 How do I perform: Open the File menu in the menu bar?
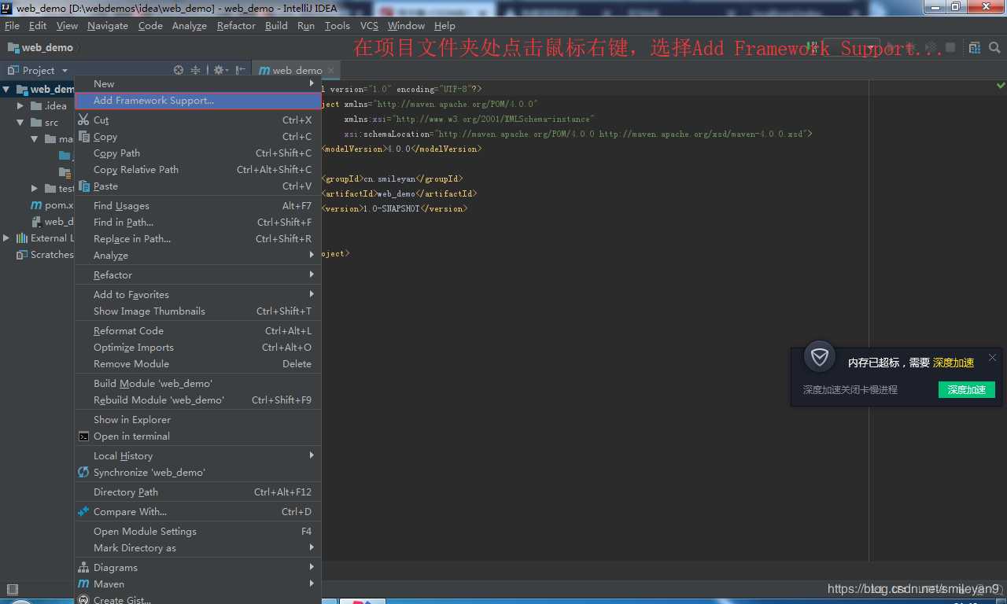pos(12,25)
